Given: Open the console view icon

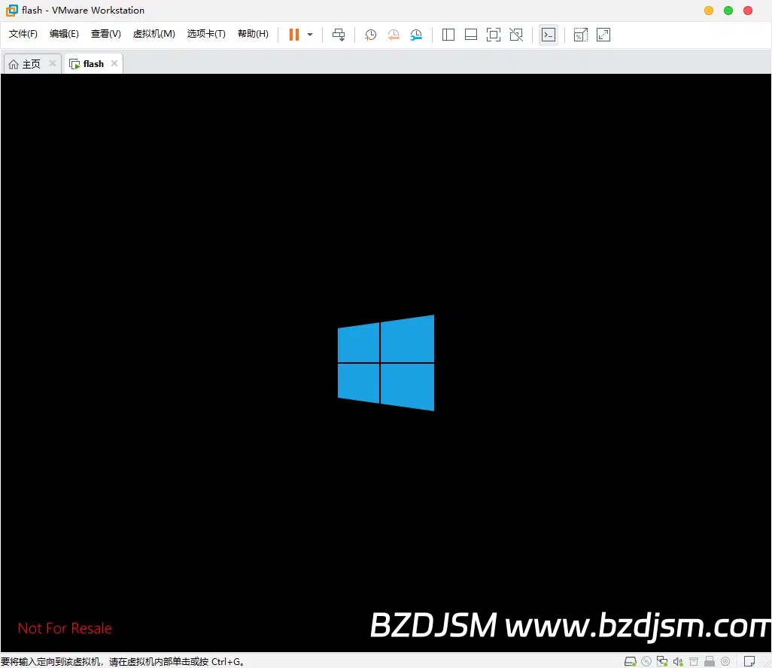Looking at the screenshot, I should [549, 35].
